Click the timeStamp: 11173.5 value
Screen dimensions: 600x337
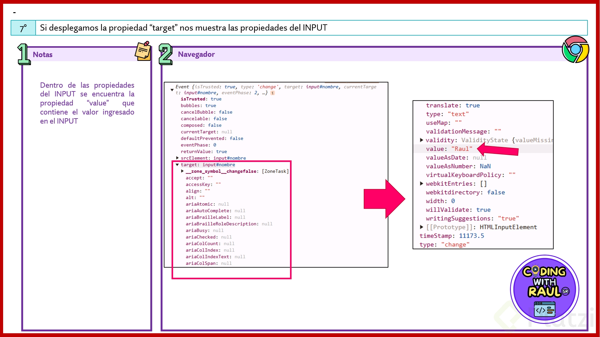[x=471, y=236]
